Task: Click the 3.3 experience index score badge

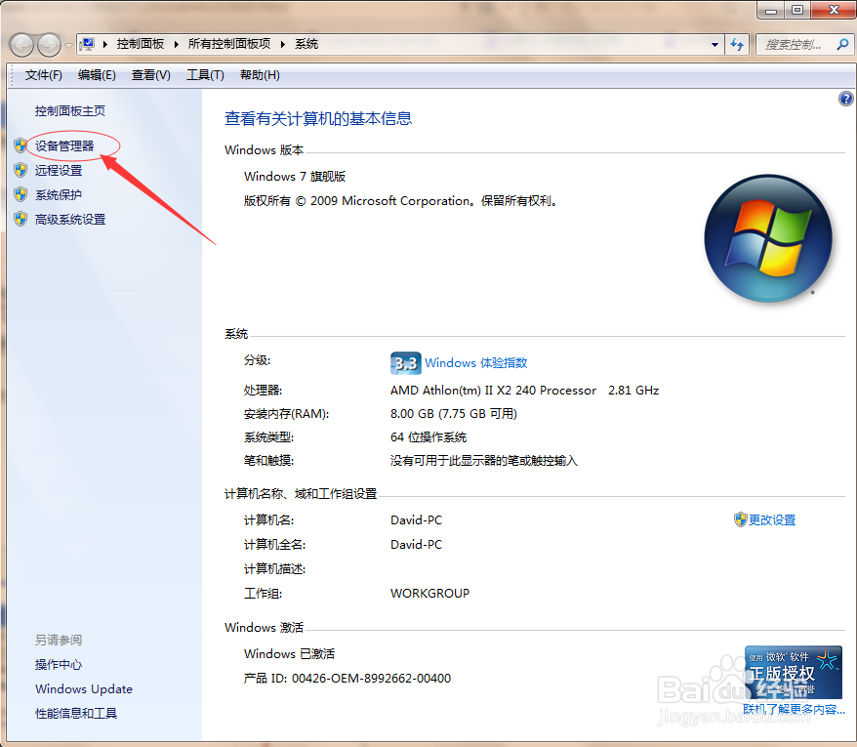Action: (x=405, y=363)
